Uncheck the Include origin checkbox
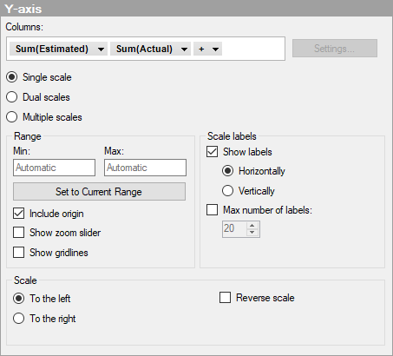393x356 pixels. 19,214
